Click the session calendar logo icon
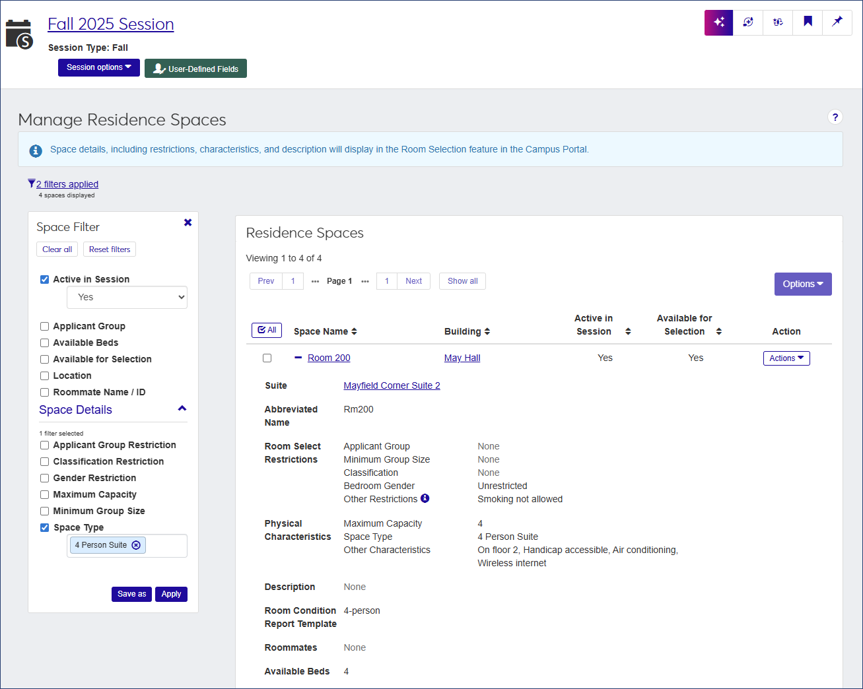This screenshot has width=863, height=689. click(19, 22)
